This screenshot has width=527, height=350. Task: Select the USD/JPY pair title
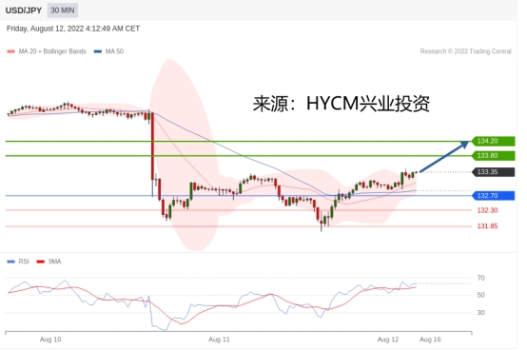(x=24, y=10)
